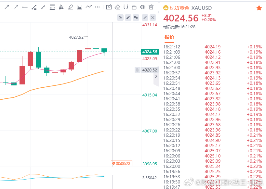This screenshot has width=266, height=189.
Task: Activate the highlighter brush tool
Action: point(70,7)
